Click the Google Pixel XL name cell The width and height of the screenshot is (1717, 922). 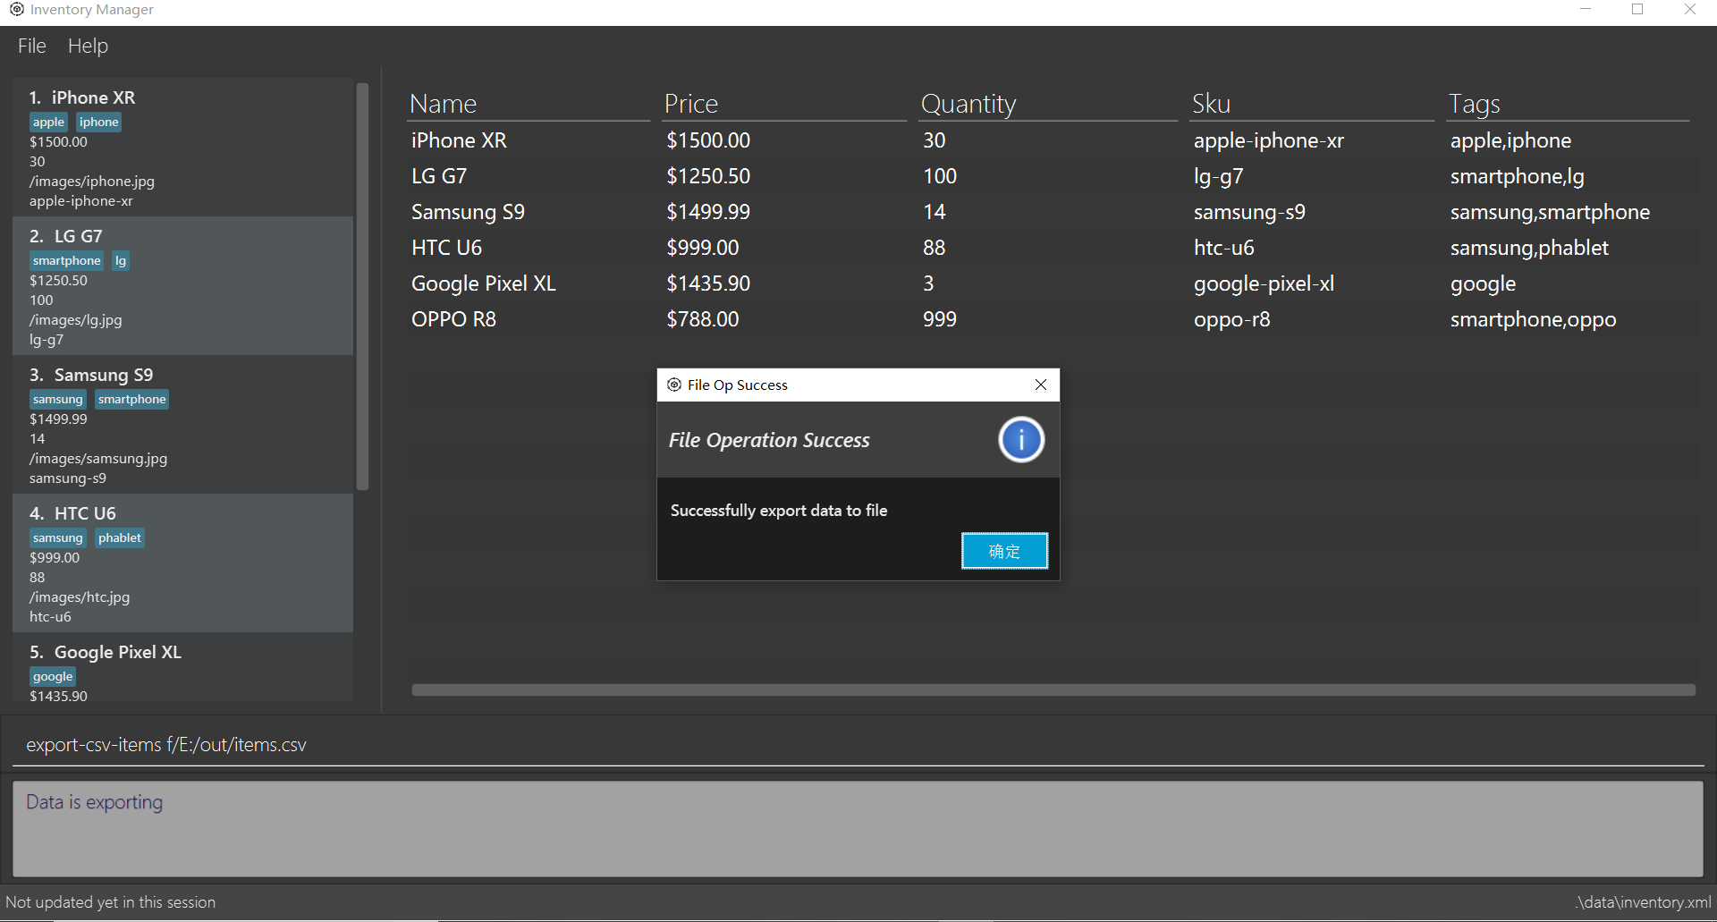[x=484, y=283]
